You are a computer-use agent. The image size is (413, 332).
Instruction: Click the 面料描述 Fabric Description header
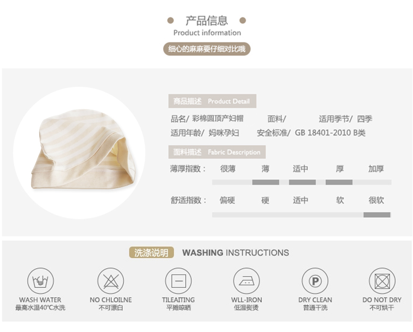click(217, 152)
